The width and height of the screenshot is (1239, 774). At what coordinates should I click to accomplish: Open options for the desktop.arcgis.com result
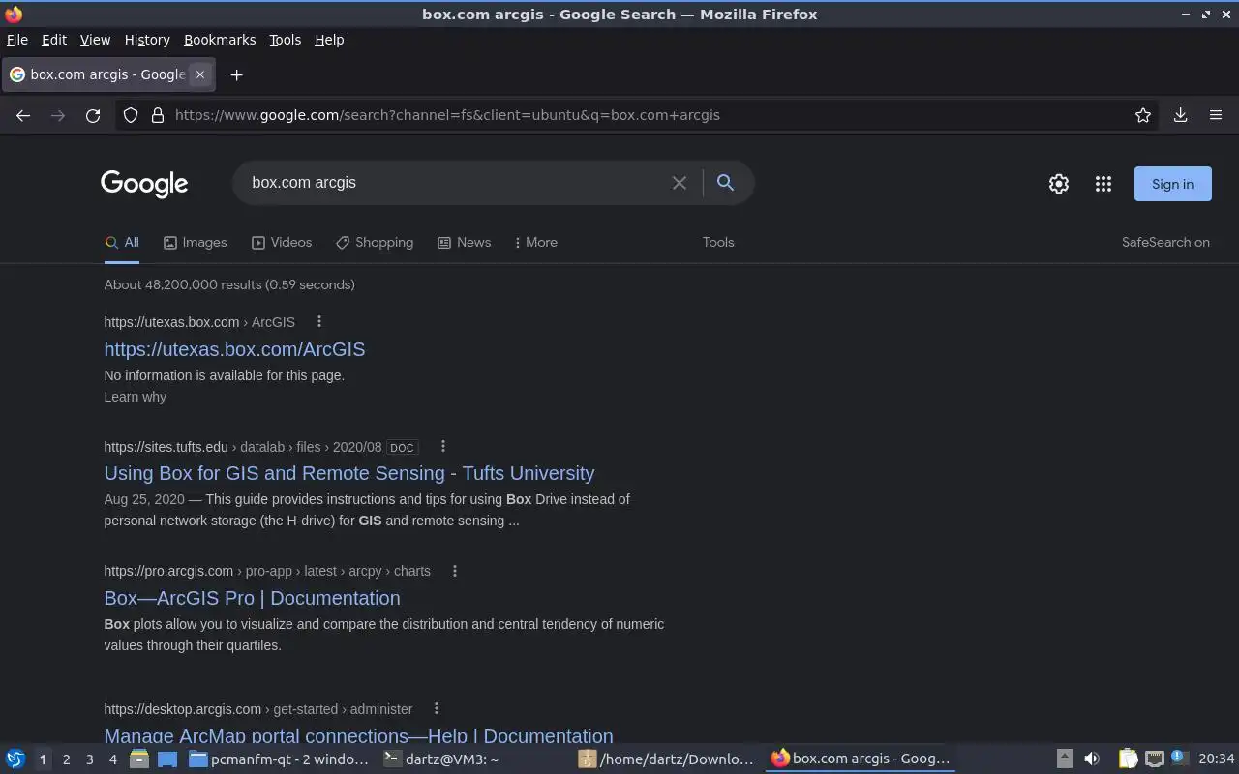(436, 708)
